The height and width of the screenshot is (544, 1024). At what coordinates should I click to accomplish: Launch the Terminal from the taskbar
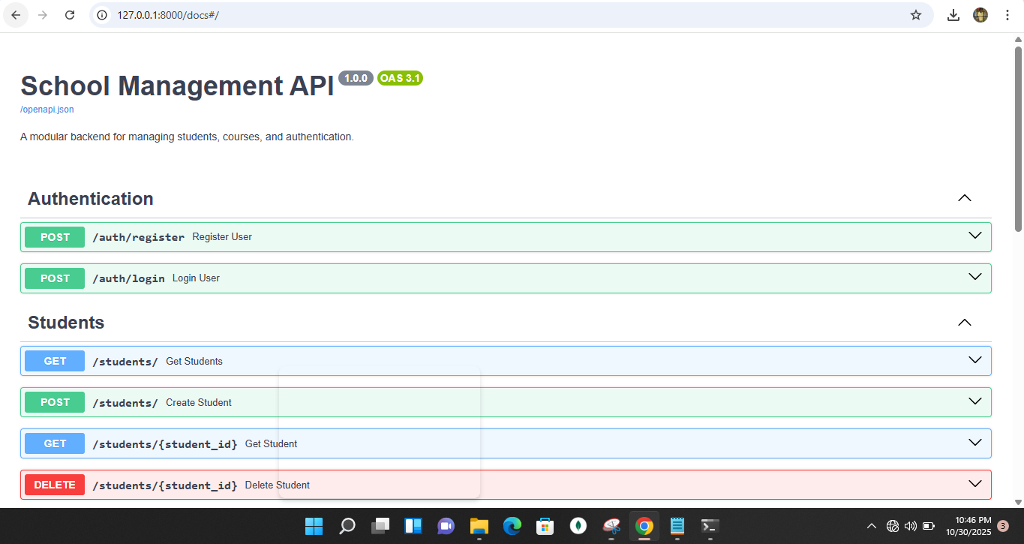click(709, 526)
